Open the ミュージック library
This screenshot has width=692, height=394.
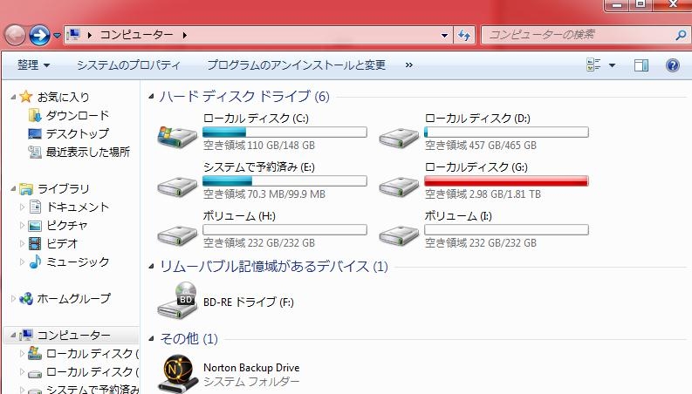pos(78,262)
